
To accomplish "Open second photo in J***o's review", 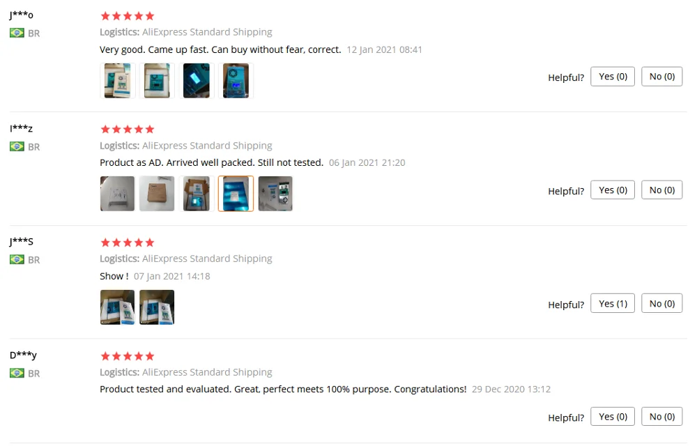I will coord(157,81).
